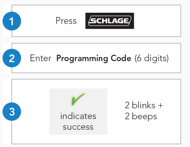This screenshot has height=147, width=190.
Task: Click the 2 blinks + text
Action: (x=144, y=105)
